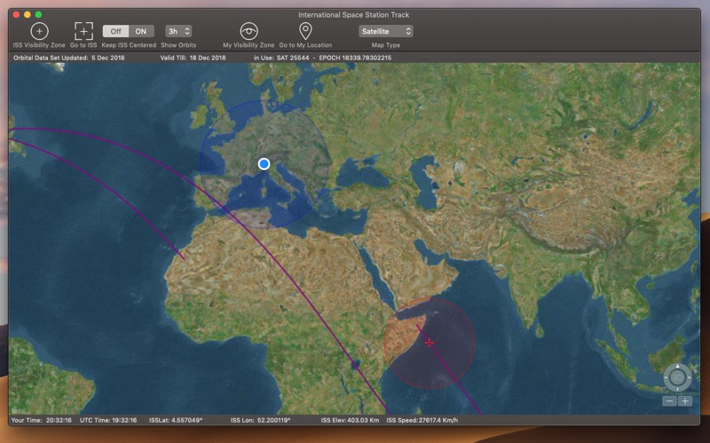This screenshot has width=710, height=443.
Task: Click the 'Valid Till: 18 Dec 2018' text
Action: point(193,58)
